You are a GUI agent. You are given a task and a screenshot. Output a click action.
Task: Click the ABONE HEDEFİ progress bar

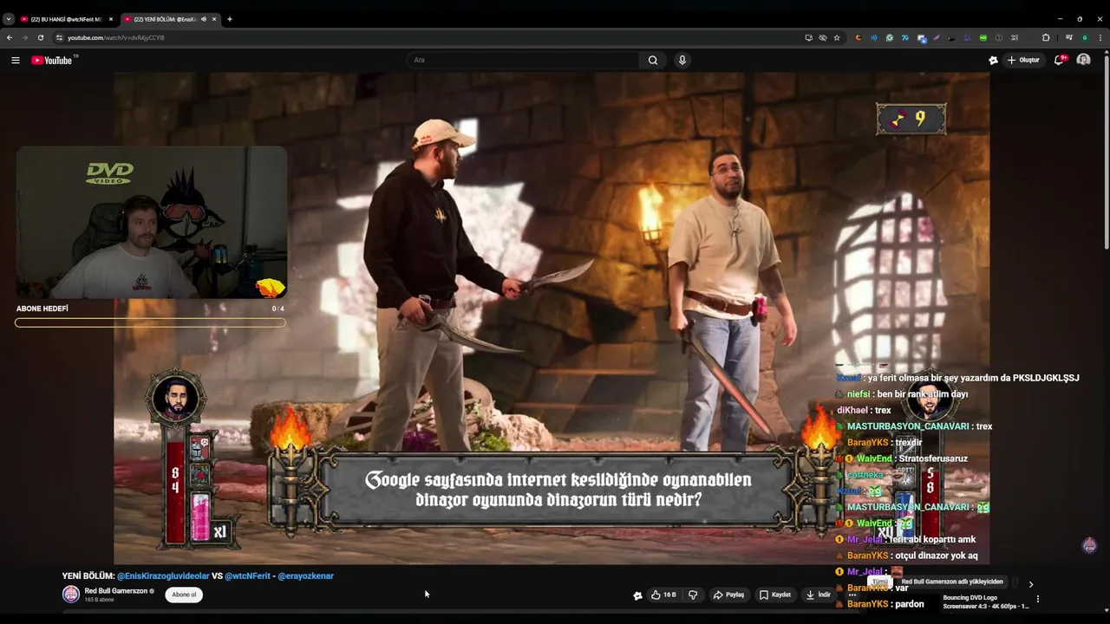tap(150, 322)
